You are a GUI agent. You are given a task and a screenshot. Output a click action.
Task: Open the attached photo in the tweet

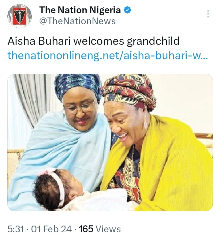(110, 142)
